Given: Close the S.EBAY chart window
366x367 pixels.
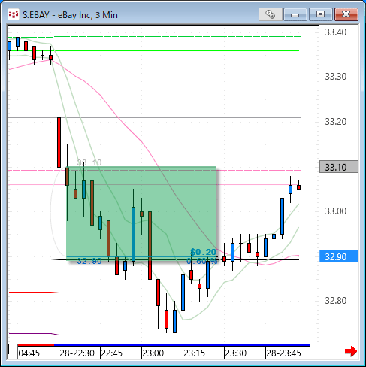Looking at the screenshot, I should [346, 14].
